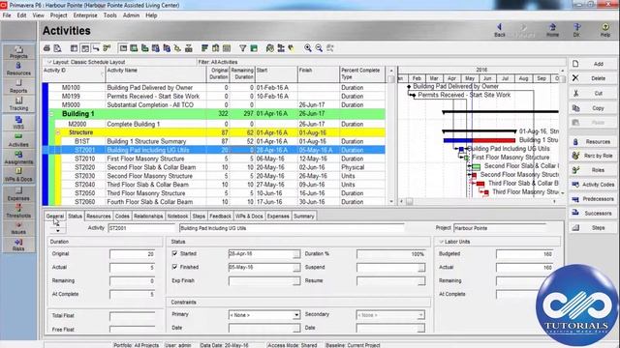Click the Filter funnel toolbar icon
The height and width of the screenshot is (348, 620).
point(243,48)
